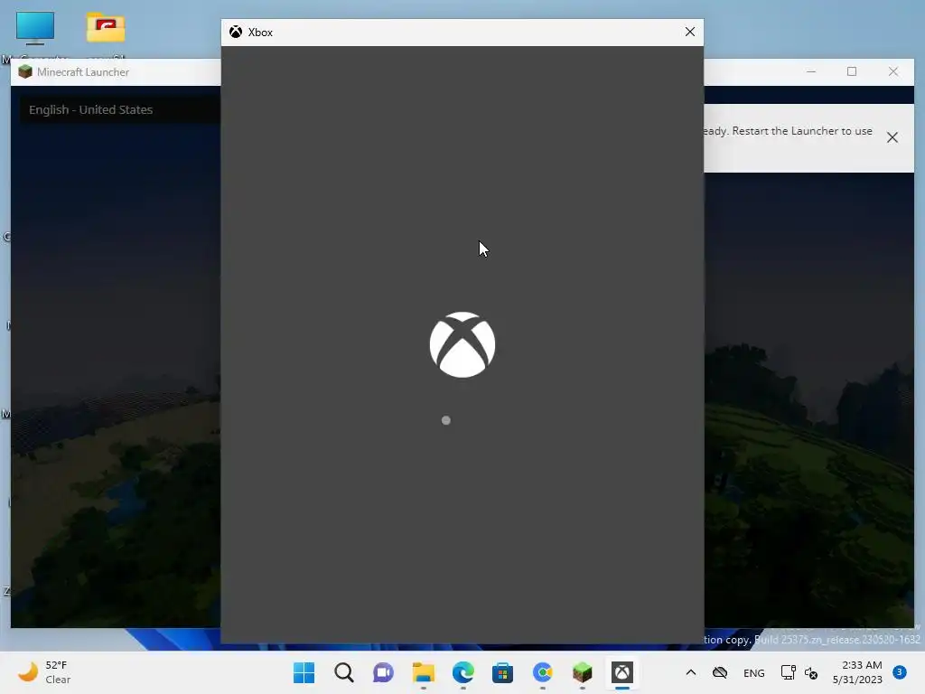This screenshot has height=694, width=925.
Task: Show hidden system tray icons
Action: click(691, 672)
